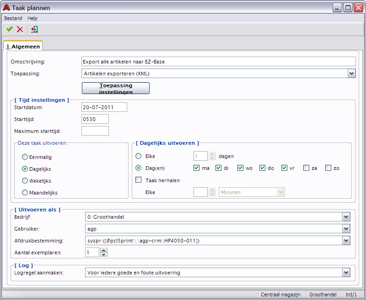This screenshot has width=366, height=300.
Task: Minimize the Taak plannen window
Action: click(x=337, y=8)
